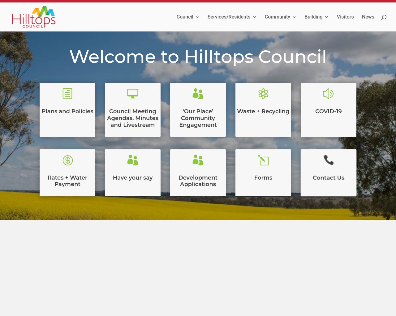
Task: Click the people icon above 'Our Place'
Action: pos(198,94)
